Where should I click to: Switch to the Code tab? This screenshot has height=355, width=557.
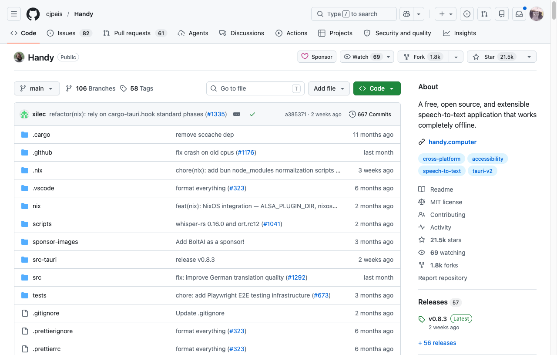pos(23,33)
